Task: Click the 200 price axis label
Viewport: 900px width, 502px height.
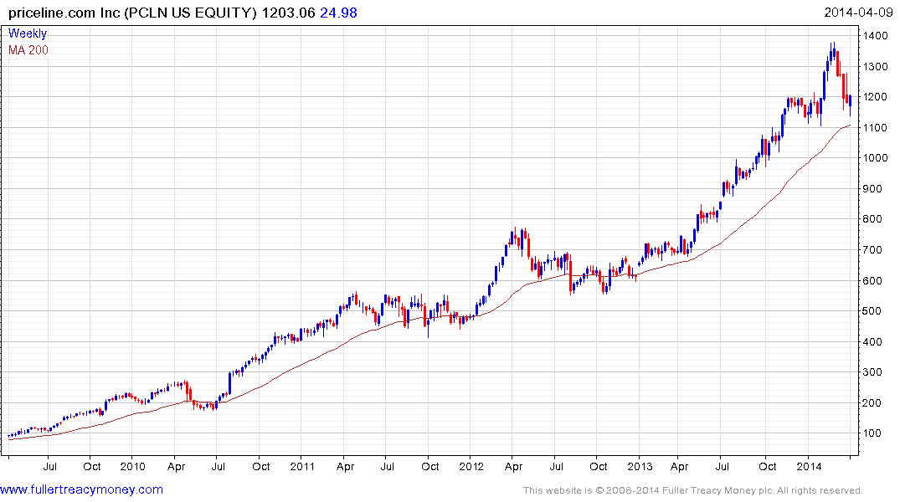Action: [873, 402]
